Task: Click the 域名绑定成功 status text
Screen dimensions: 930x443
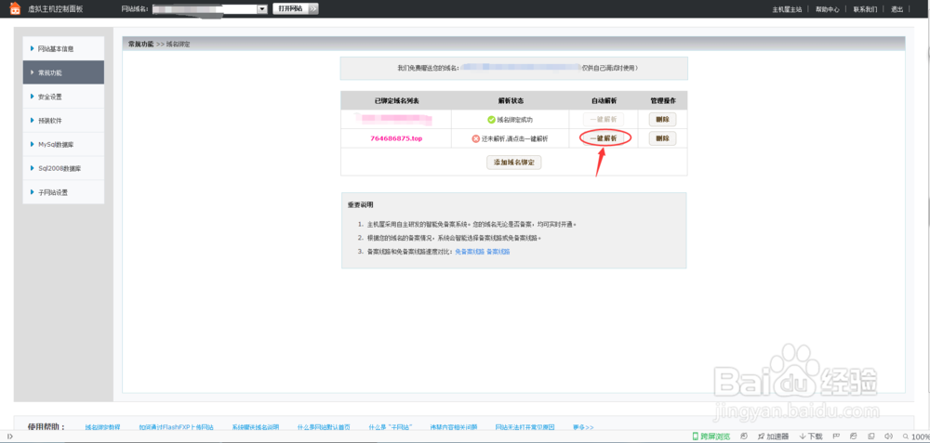Action: pos(515,120)
